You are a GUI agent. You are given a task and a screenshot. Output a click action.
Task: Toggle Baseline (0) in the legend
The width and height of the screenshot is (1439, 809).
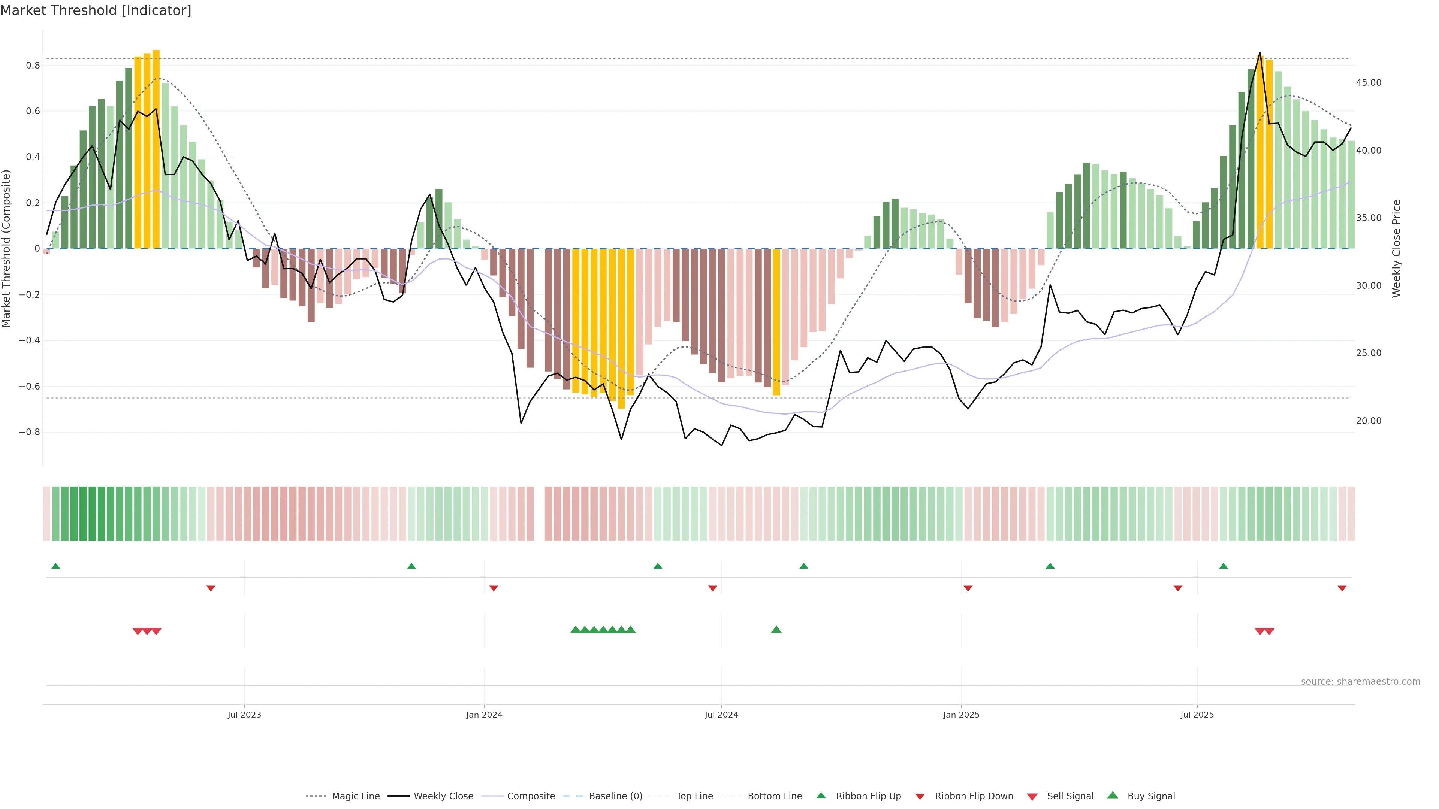(x=615, y=796)
